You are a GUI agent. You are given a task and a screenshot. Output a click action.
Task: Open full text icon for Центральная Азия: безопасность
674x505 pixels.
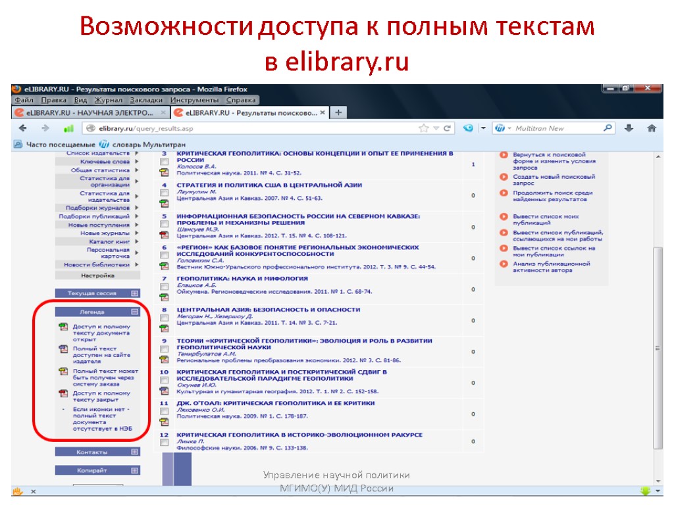coord(164,329)
